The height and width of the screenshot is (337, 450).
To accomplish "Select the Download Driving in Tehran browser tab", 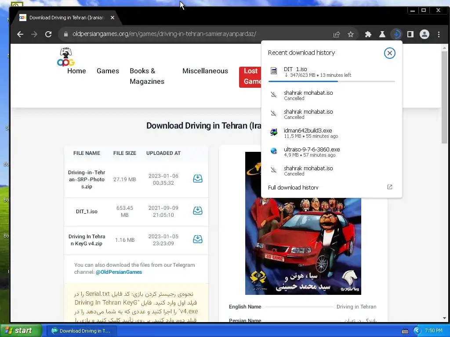I will 66,18.
